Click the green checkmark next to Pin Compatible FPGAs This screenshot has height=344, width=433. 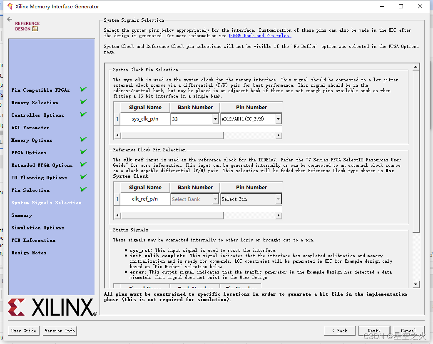[84, 89]
